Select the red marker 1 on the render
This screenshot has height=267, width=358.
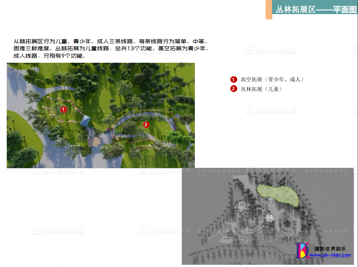tap(63, 110)
